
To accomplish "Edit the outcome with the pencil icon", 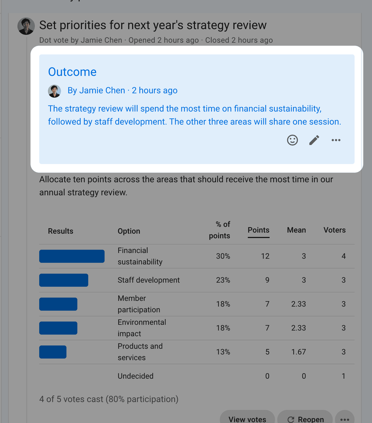I will [314, 140].
